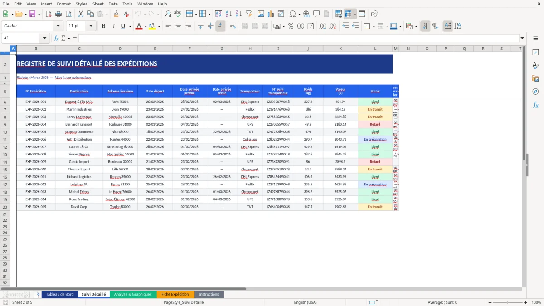Export directly as PDF
Image resolution: width=544 pixels, height=306 pixels.
(x=48, y=14)
